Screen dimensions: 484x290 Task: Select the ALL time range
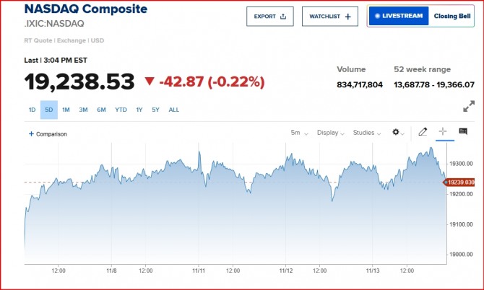[173, 110]
